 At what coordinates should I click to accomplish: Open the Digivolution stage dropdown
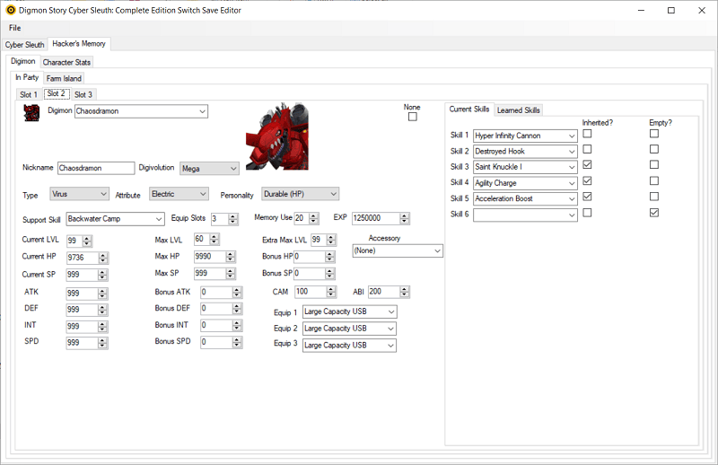(209, 169)
